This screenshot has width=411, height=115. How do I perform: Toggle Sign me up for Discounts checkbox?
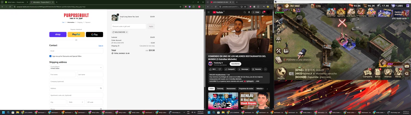[50, 56]
